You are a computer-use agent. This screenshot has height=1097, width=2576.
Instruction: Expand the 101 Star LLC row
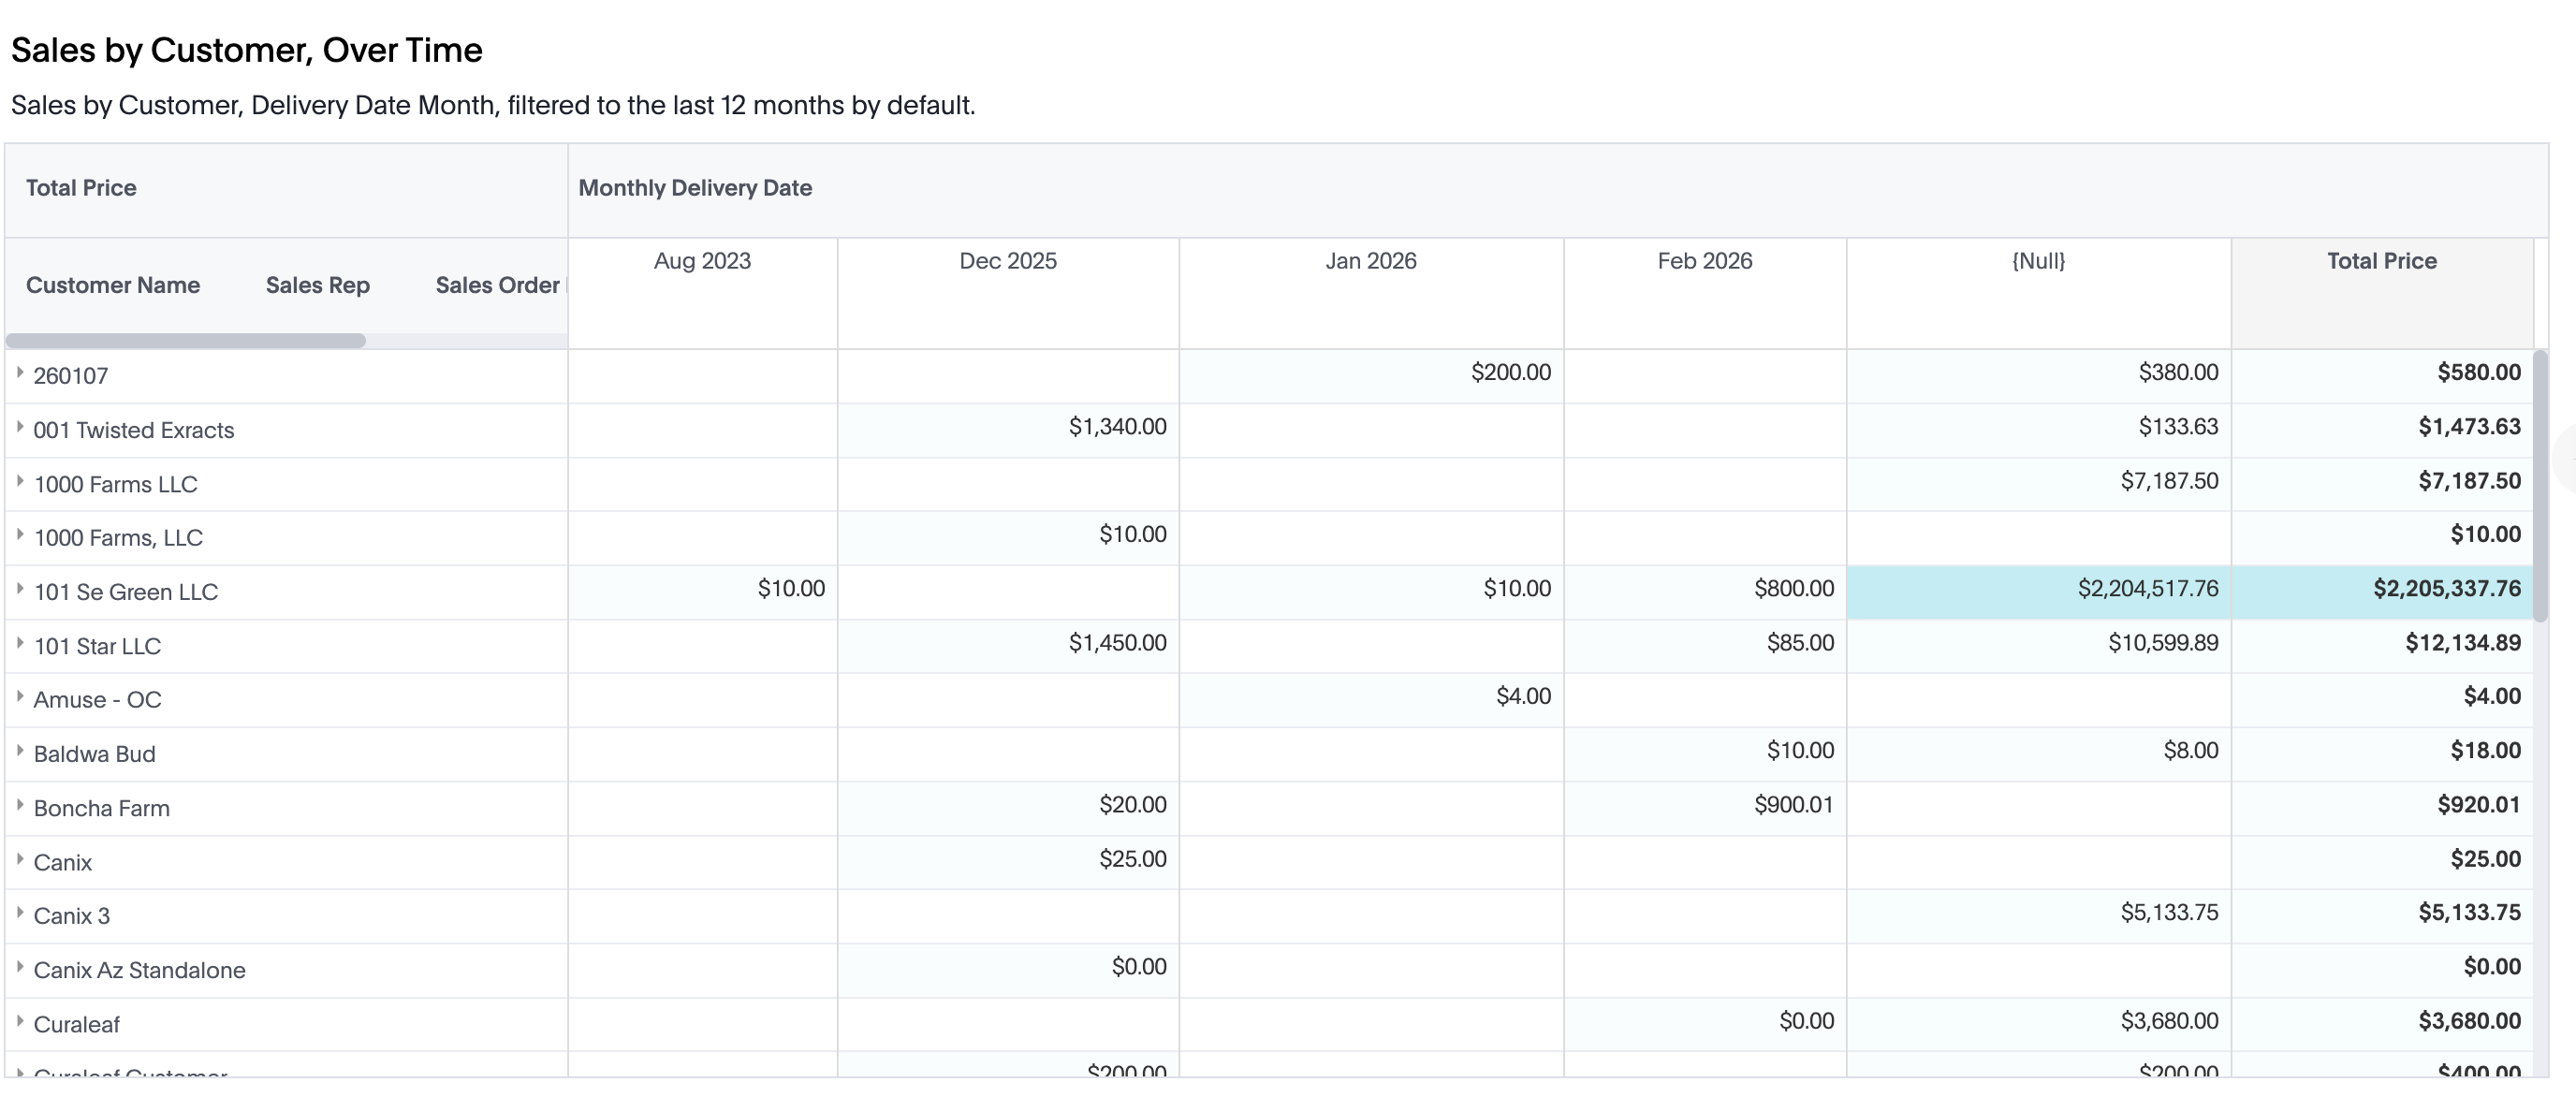[20, 643]
